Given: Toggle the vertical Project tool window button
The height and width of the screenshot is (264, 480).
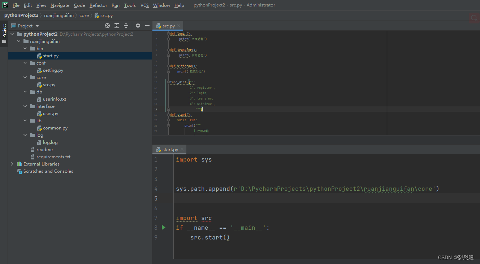Looking at the screenshot, I should tap(4, 33).
